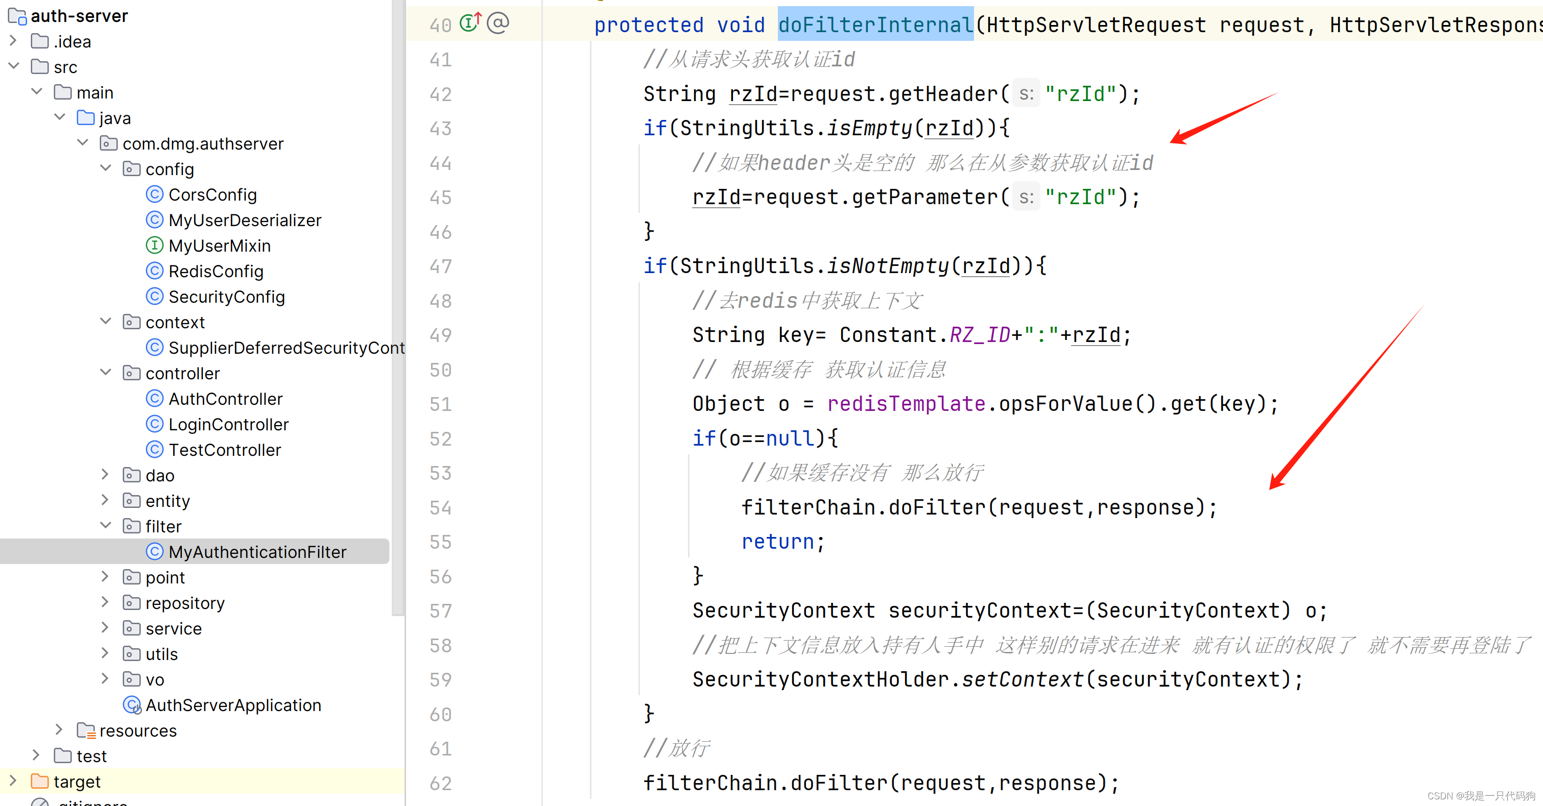
Task: Open the MyUserMixin interface file
Action: pos(219,246)
